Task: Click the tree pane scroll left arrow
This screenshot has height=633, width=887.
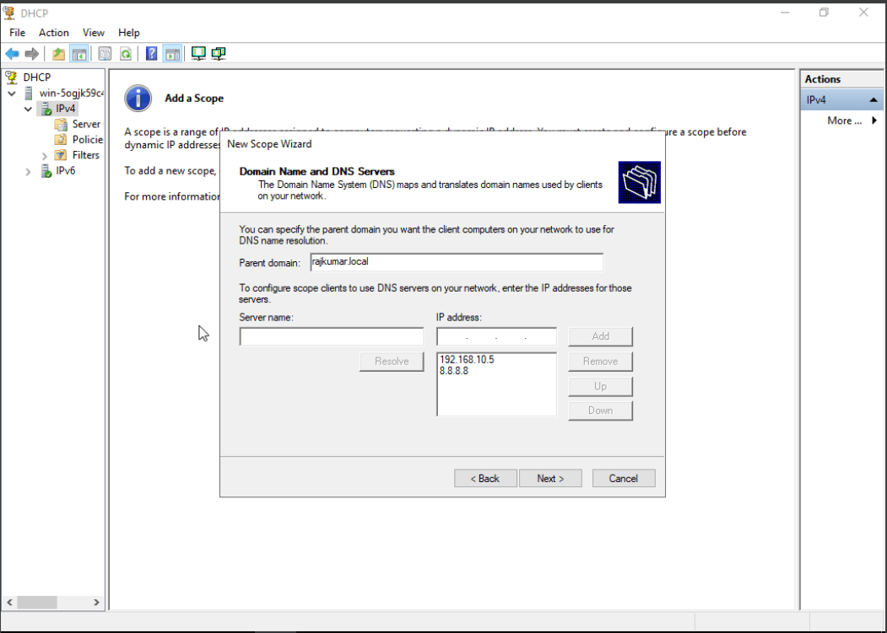Action: [x=9, y=603]
